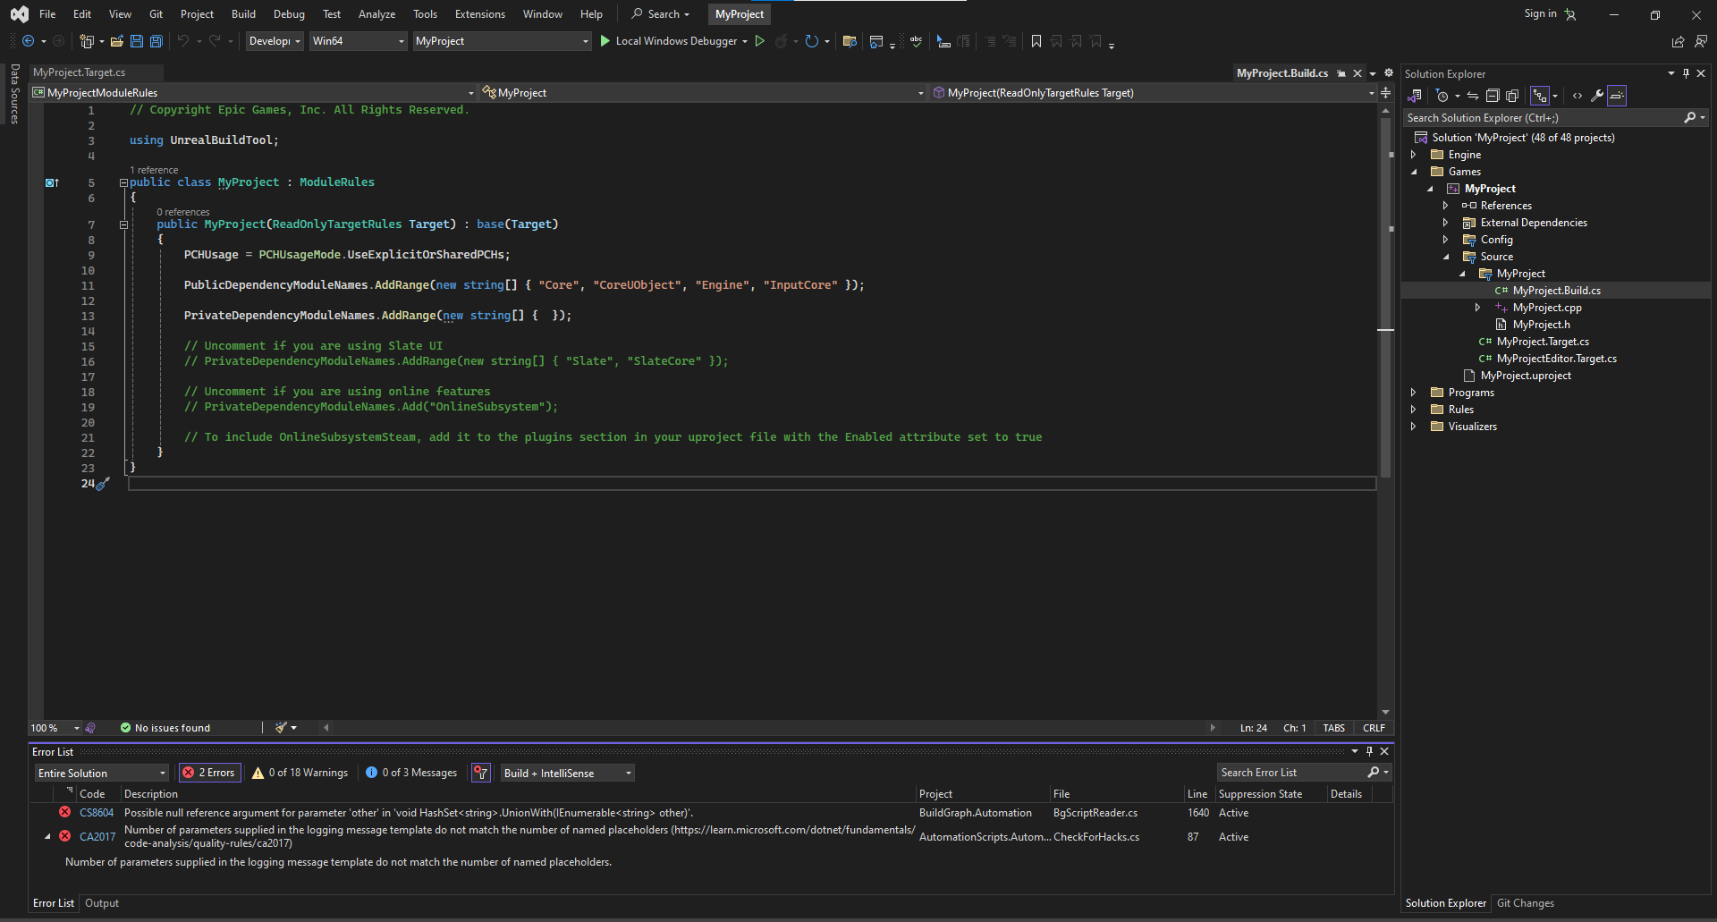Viewport: 1717px width, 922px height.
Task: Click the Restart circular arrow icon
Action: pos(811,41)
